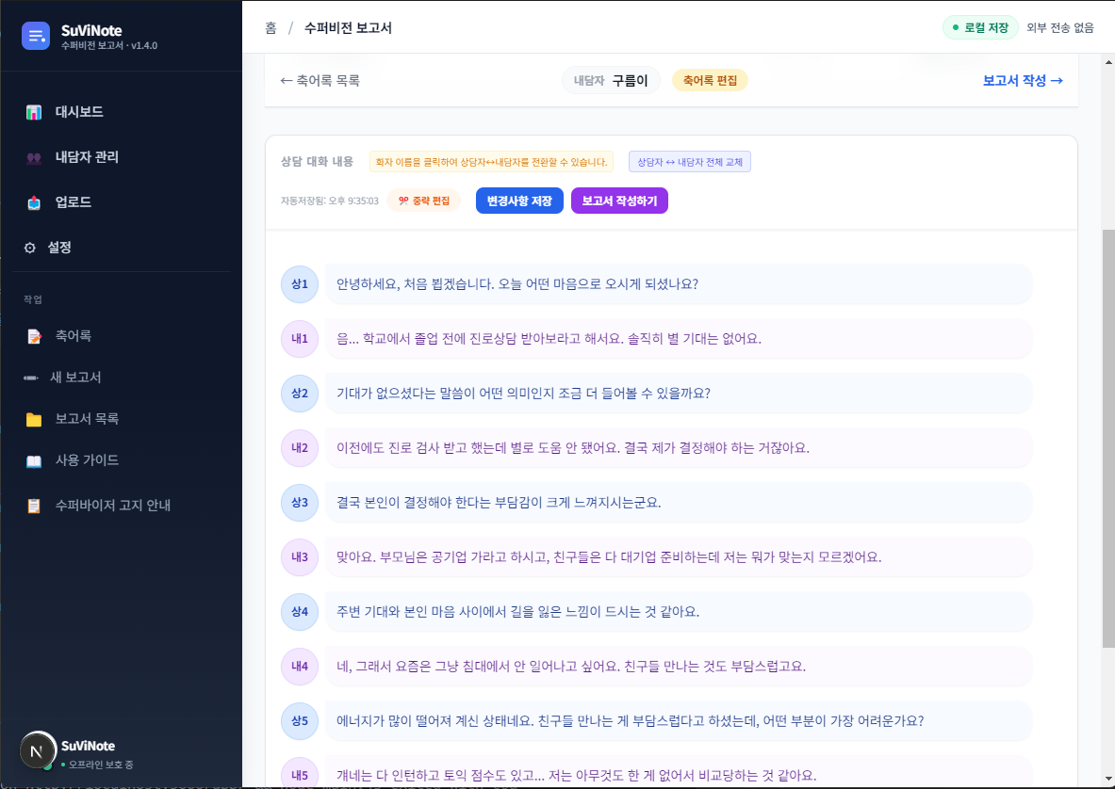Click the 업로드 icon in sidebar
This screenshot has height=789, width=1115.
point(36,202)
